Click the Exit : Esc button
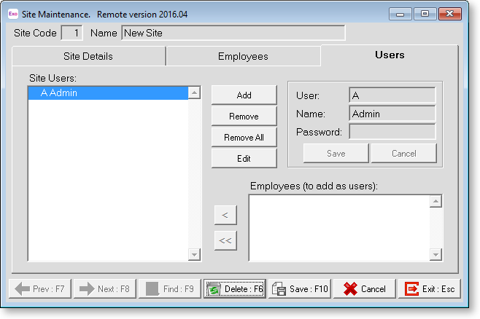The width and height of the screenshot is (480, 319). 430,289
